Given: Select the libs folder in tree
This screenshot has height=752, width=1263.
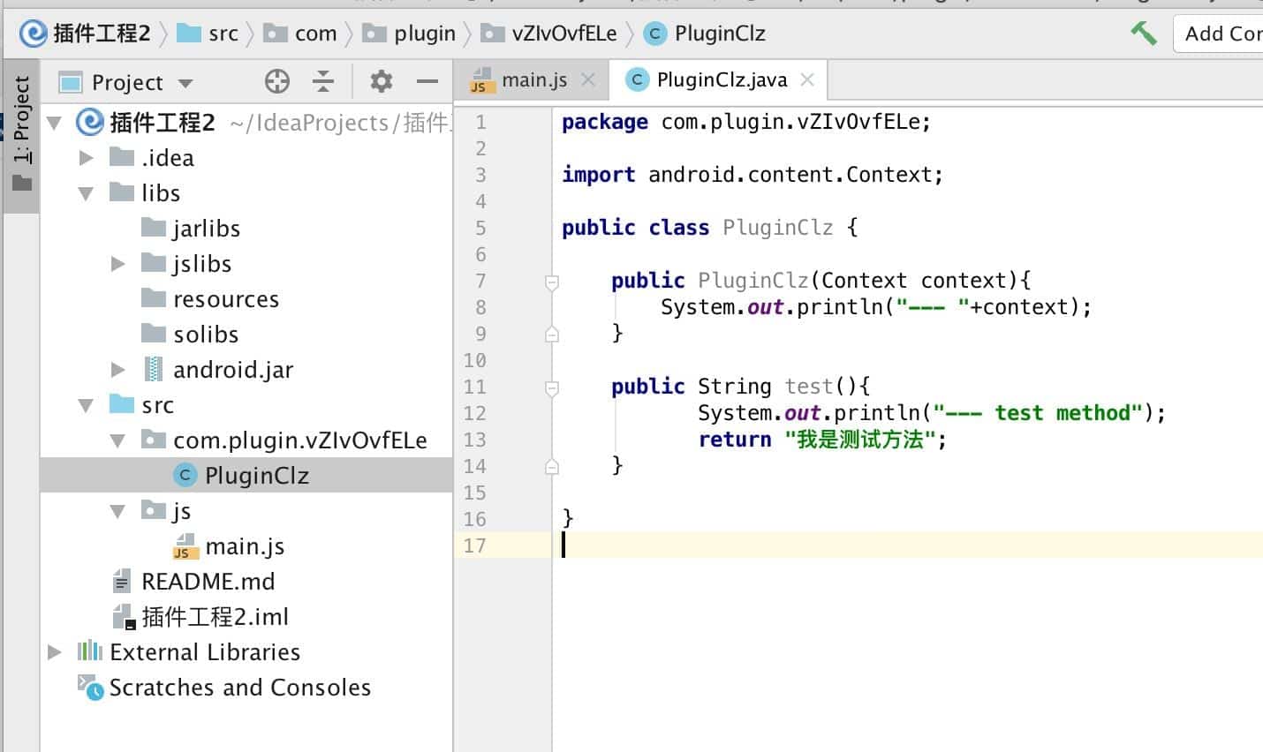Looking at the screenshot, I should coord(161,193).
